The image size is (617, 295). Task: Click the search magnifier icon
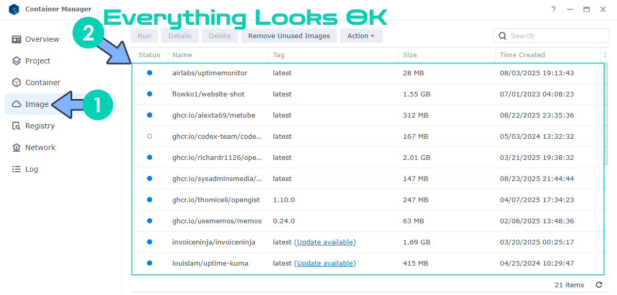tap(502, 36)
